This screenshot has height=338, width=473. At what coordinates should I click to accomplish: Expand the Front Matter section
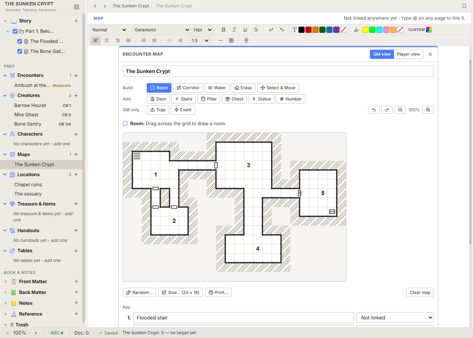click(x=5, y=282)
